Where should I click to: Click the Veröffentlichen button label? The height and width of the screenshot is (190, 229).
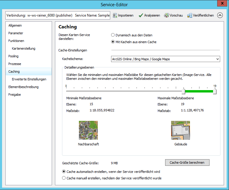pyautogui.click(x=203, y=15)
